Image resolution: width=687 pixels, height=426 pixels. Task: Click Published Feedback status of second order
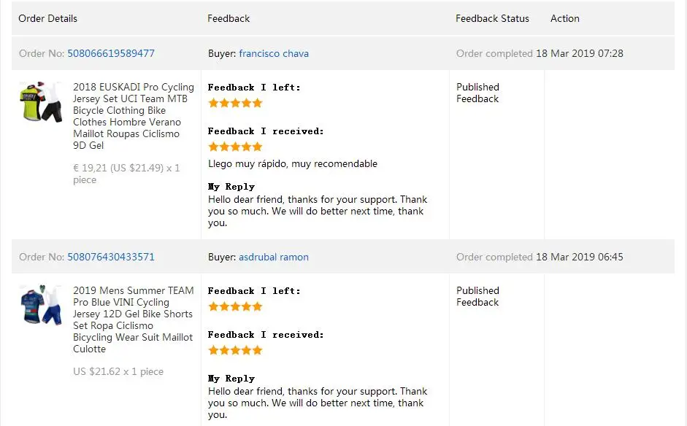(x=477, y=296)
